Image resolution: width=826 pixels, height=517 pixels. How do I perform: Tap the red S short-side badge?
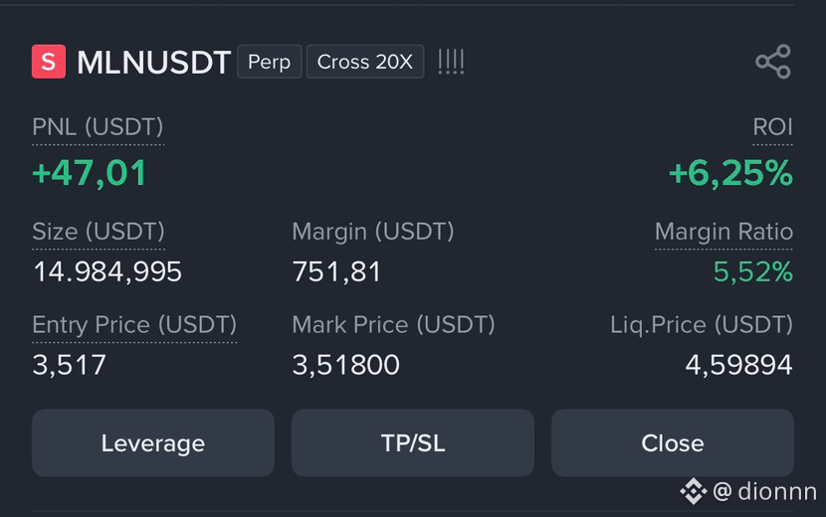(49, 62)
